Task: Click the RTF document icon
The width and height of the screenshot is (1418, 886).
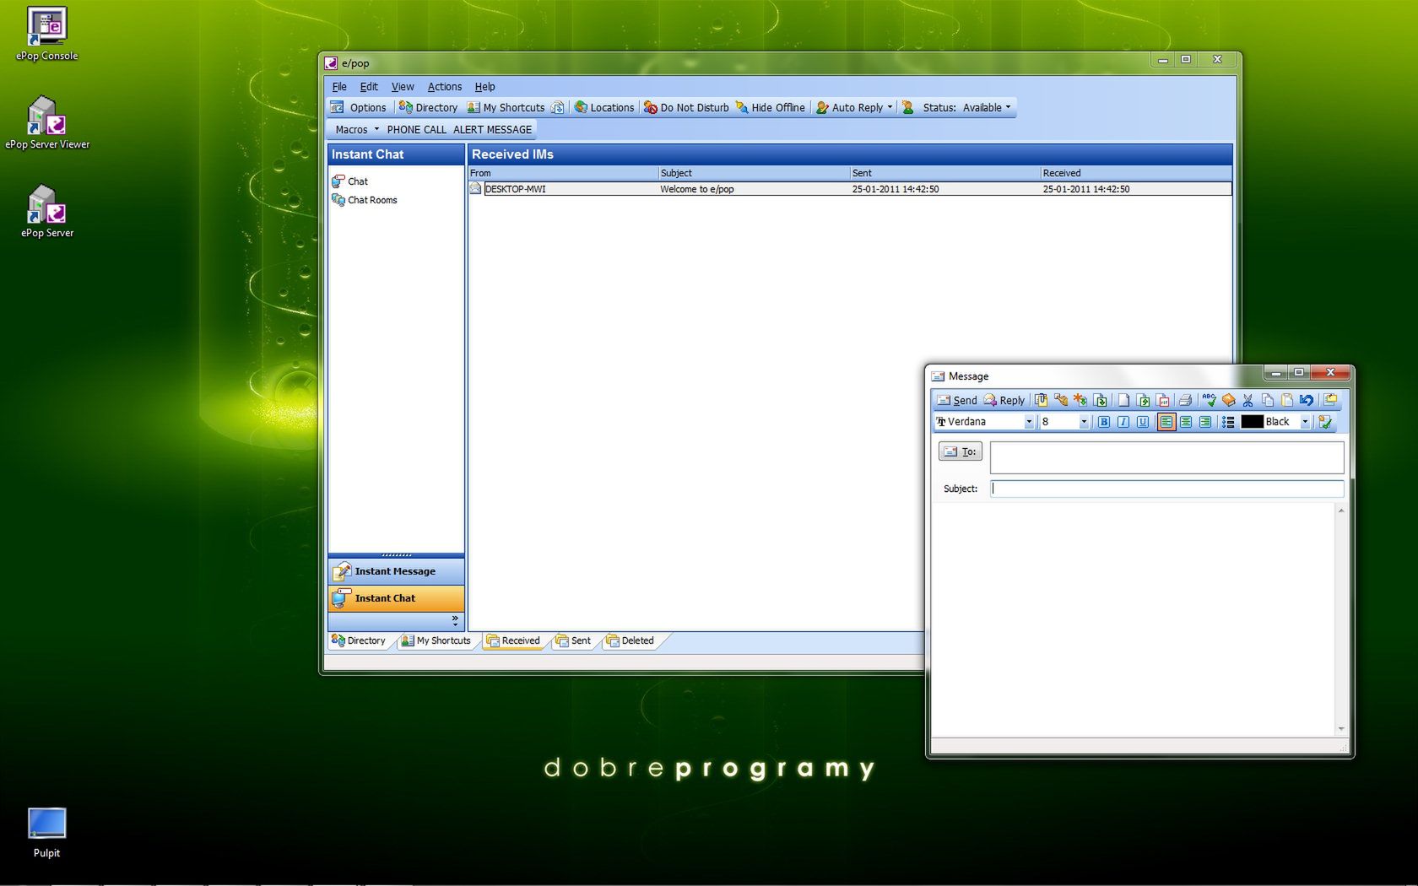Action: click(x=1164, y=400)
